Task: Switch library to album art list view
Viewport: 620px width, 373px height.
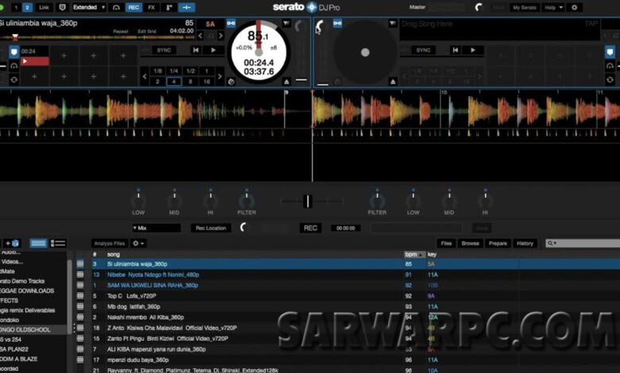Action: 58,243
